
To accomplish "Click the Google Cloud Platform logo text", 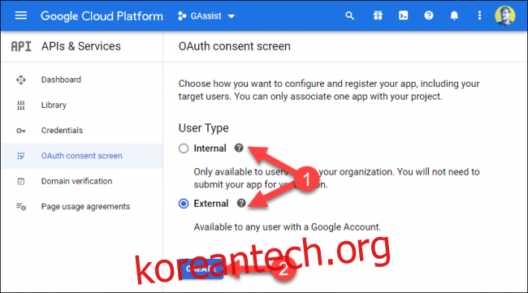I will click(102, 16).
